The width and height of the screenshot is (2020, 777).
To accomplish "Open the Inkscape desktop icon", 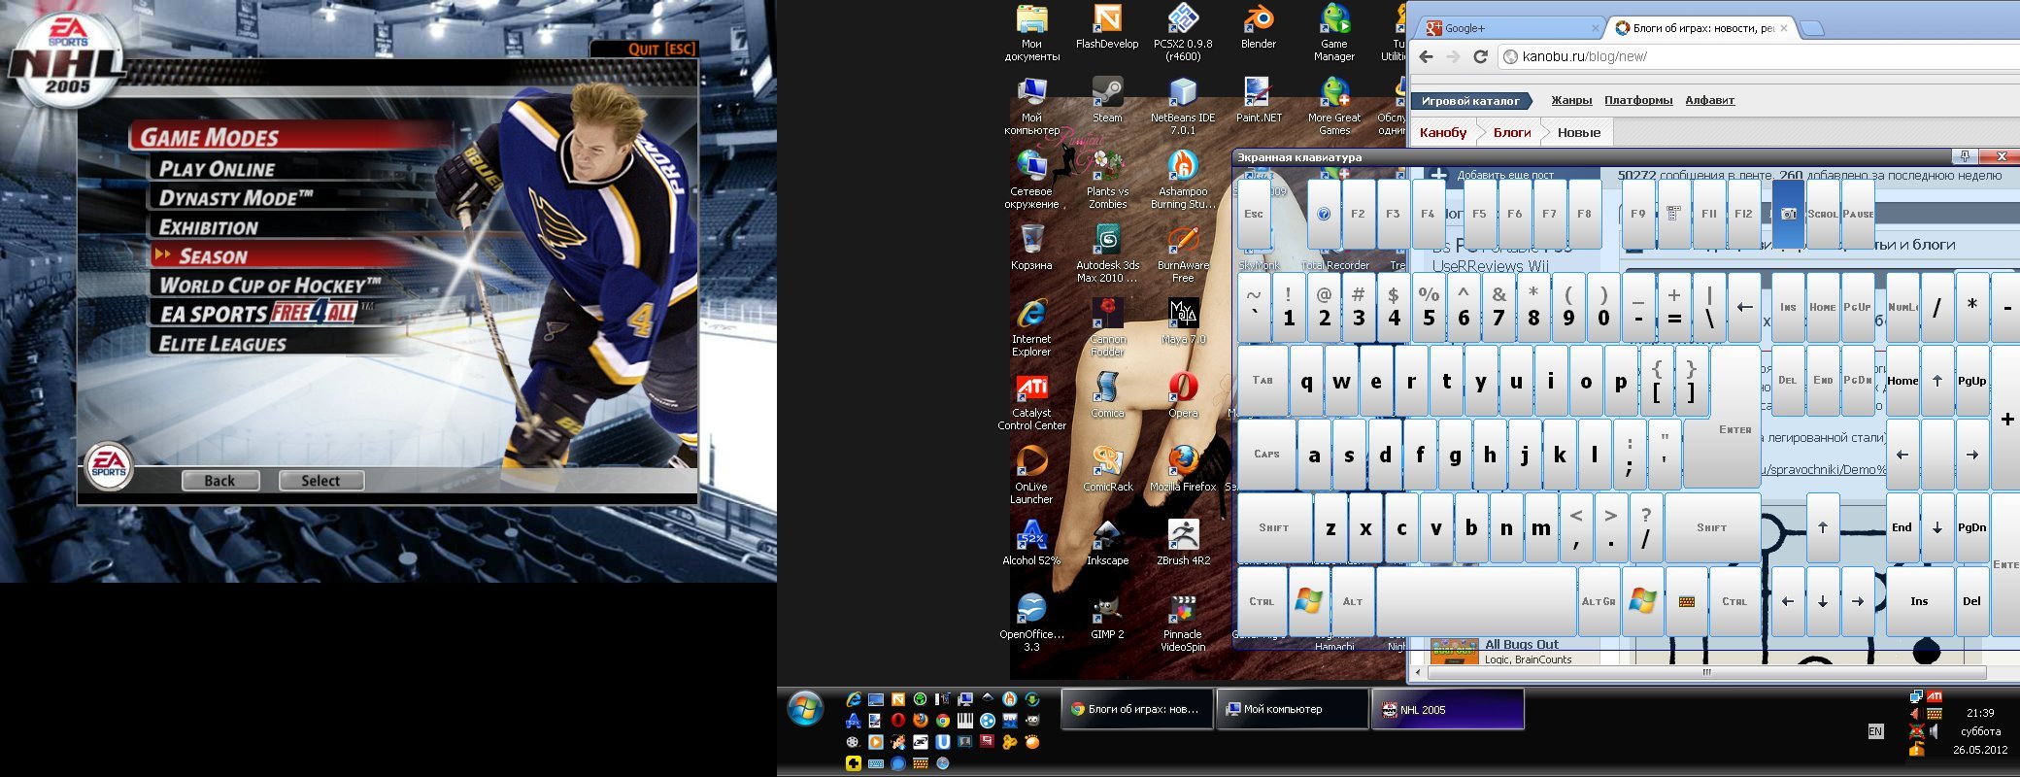I will point(1107,544).
